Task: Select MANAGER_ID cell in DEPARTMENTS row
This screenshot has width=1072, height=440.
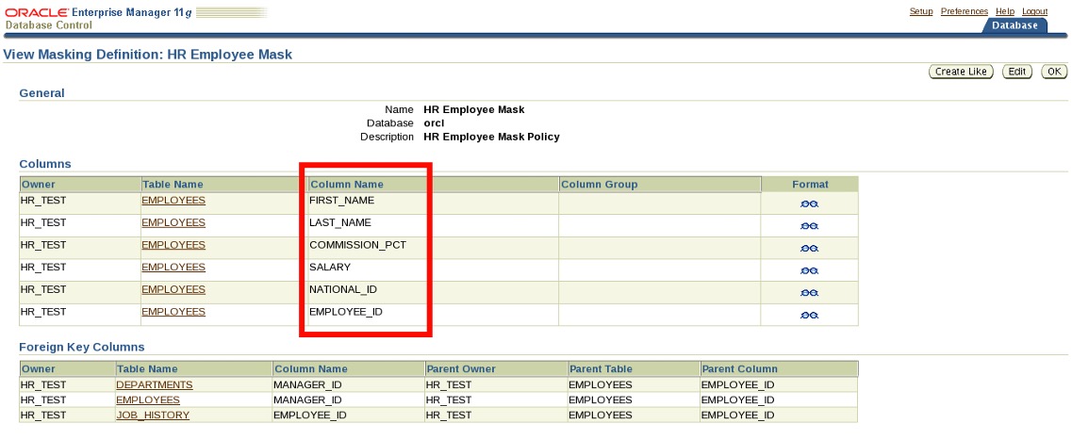Action: point(349,384)
